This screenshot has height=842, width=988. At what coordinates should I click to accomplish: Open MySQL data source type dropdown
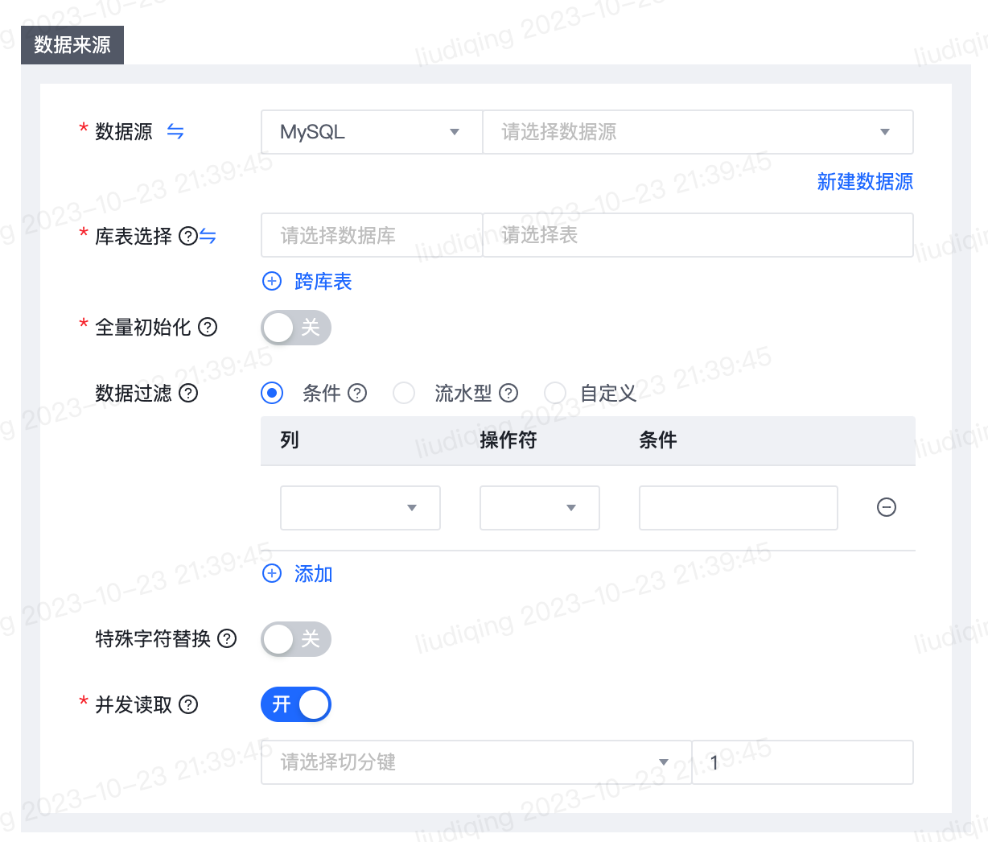tap(372, 132)
